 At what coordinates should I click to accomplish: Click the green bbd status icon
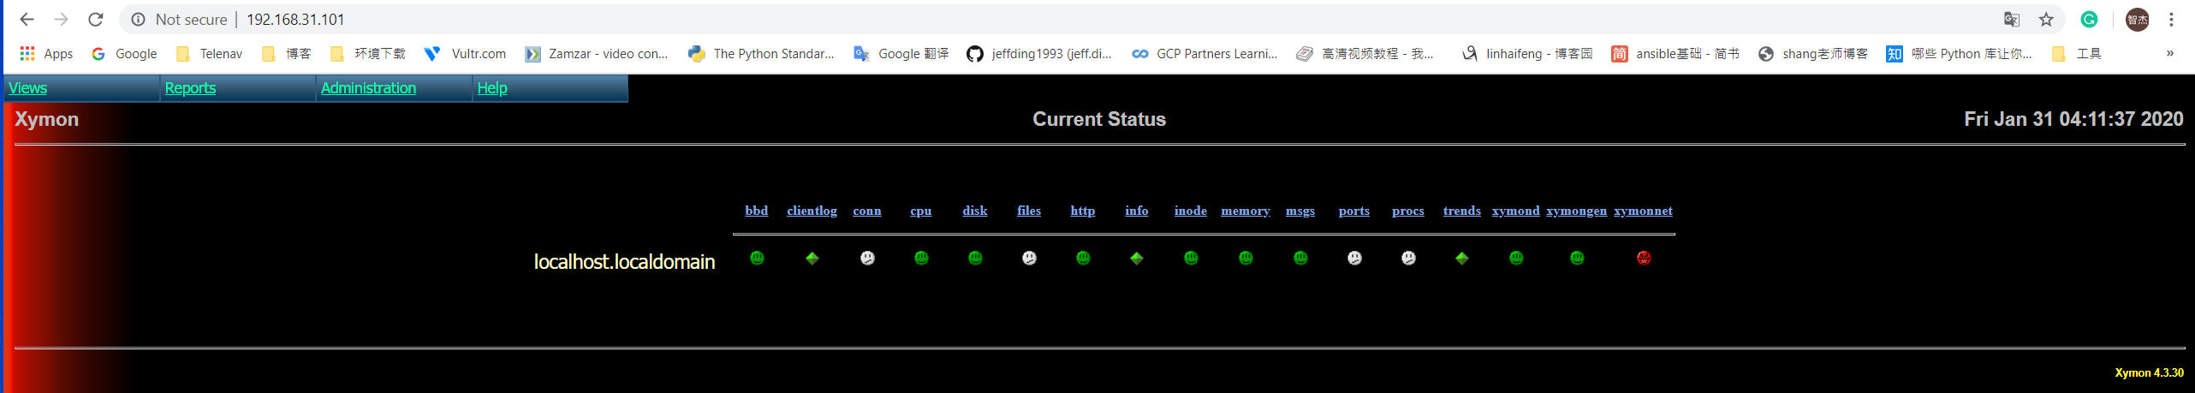(x=757, y=258)
